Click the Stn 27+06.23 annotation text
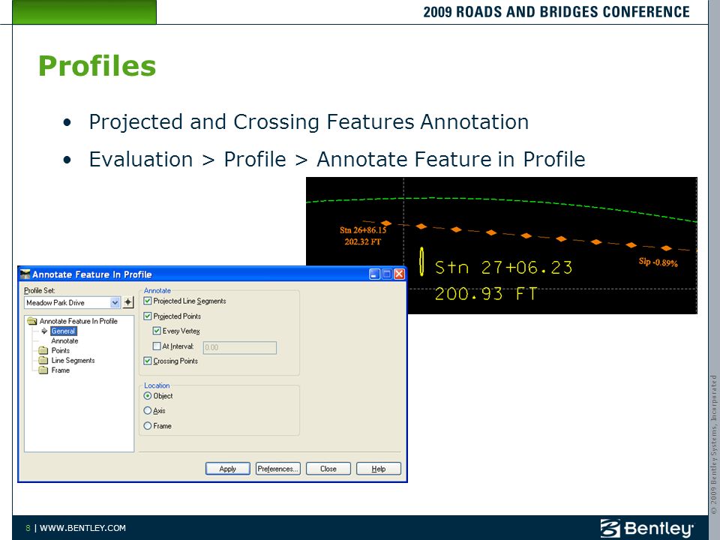Screen dimensions: 720x540 [503, 267]
